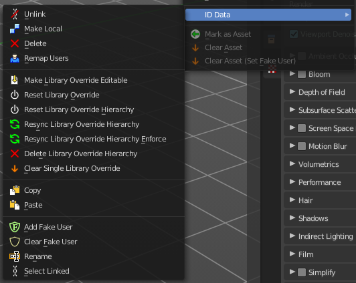Select the Mark as Asset entry

point(269,34)
